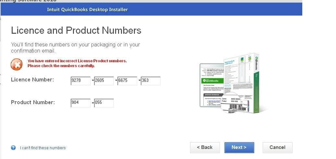Select the "Licence and Product Numbers" heading
Image resolution: width=336 pixels, height=159 pixels.
tap(76, 31)
